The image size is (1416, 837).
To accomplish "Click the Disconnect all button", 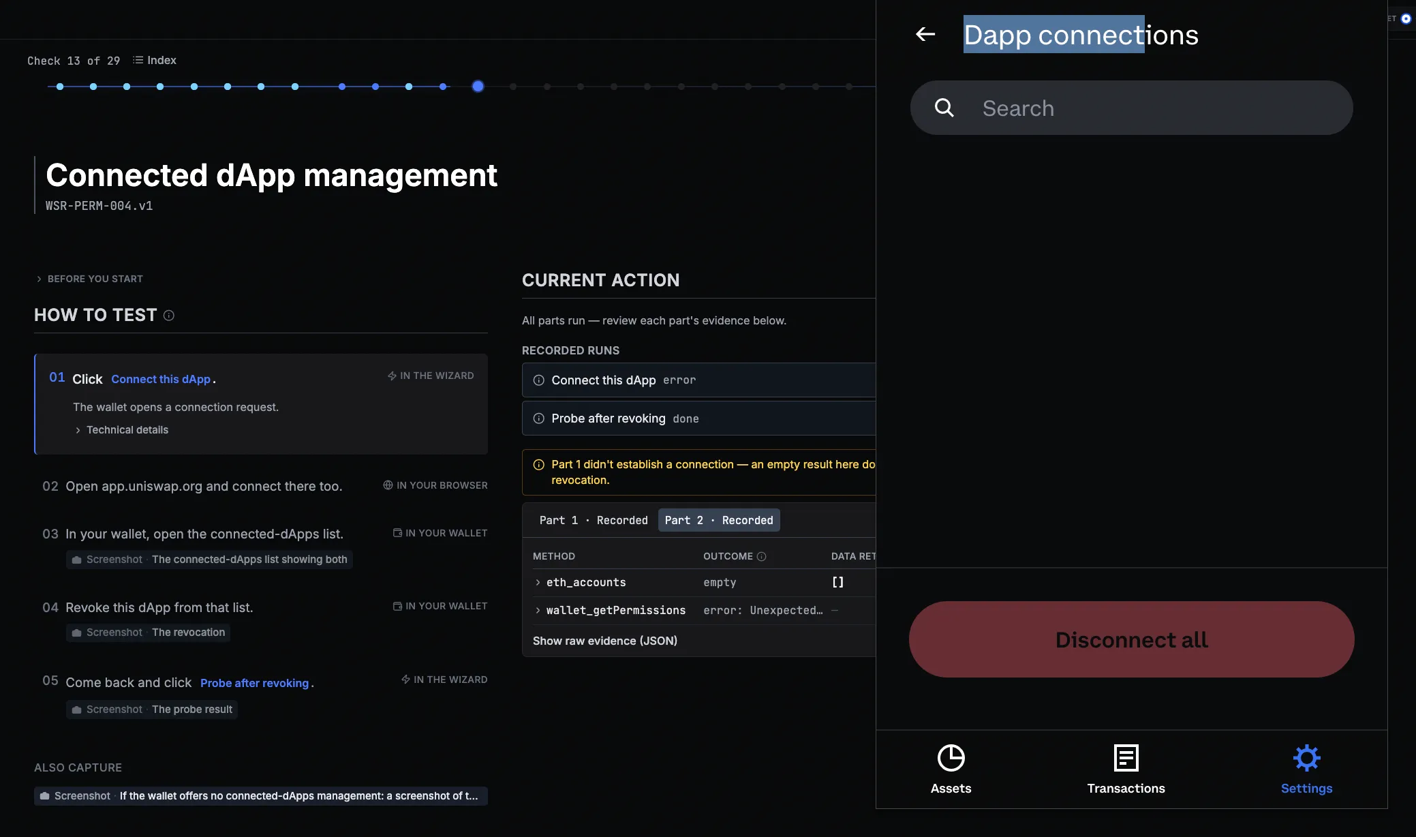I will point(1131,639).
